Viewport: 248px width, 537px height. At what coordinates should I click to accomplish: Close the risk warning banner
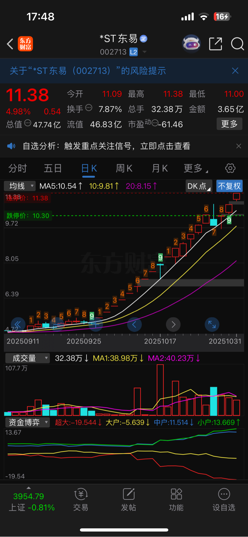pos(235,71)
